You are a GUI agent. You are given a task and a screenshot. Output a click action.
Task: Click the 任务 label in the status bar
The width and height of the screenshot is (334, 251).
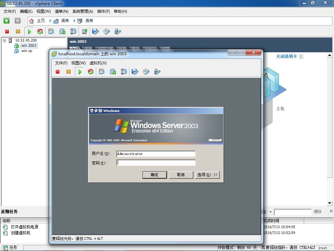tap(13, 248)
